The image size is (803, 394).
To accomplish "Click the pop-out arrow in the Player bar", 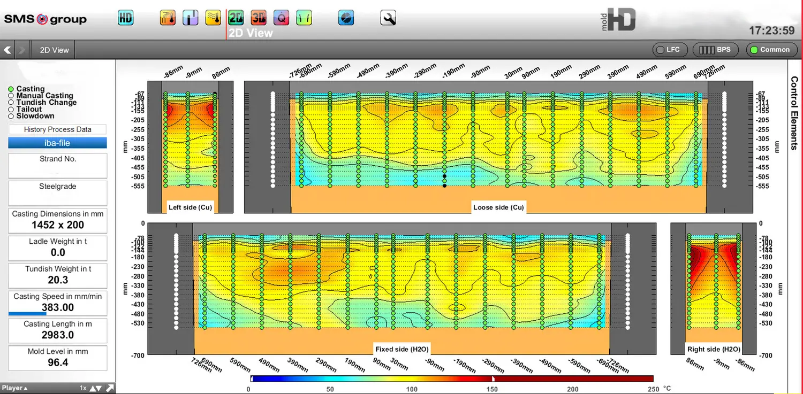I will pos(110,389).
